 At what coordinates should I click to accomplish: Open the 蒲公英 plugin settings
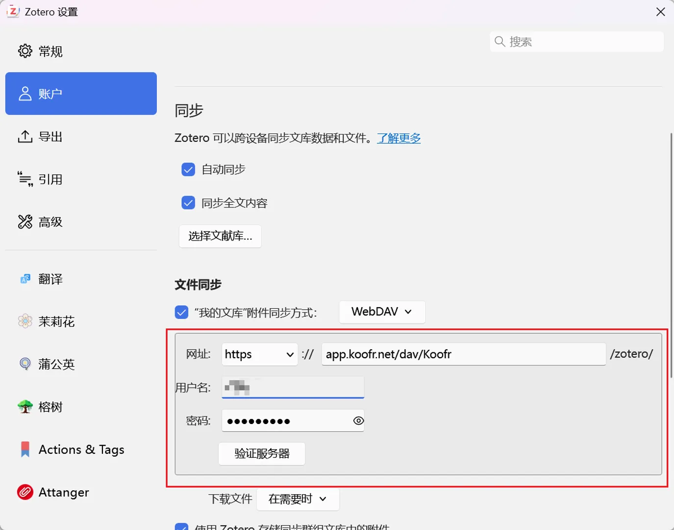pos(81,364)
